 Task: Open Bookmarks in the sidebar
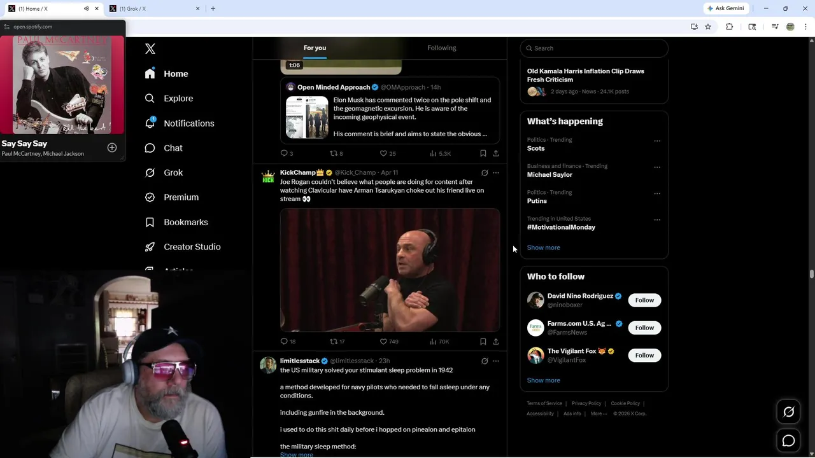(x=176, y=222)
